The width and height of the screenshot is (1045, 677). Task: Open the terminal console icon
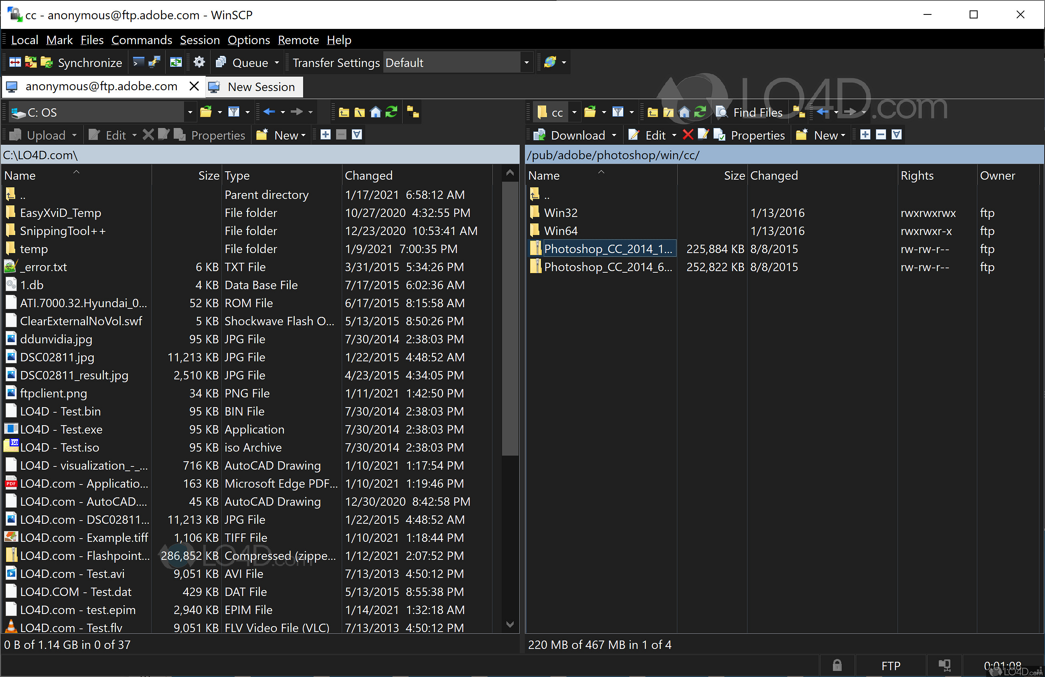coord(138,63)
